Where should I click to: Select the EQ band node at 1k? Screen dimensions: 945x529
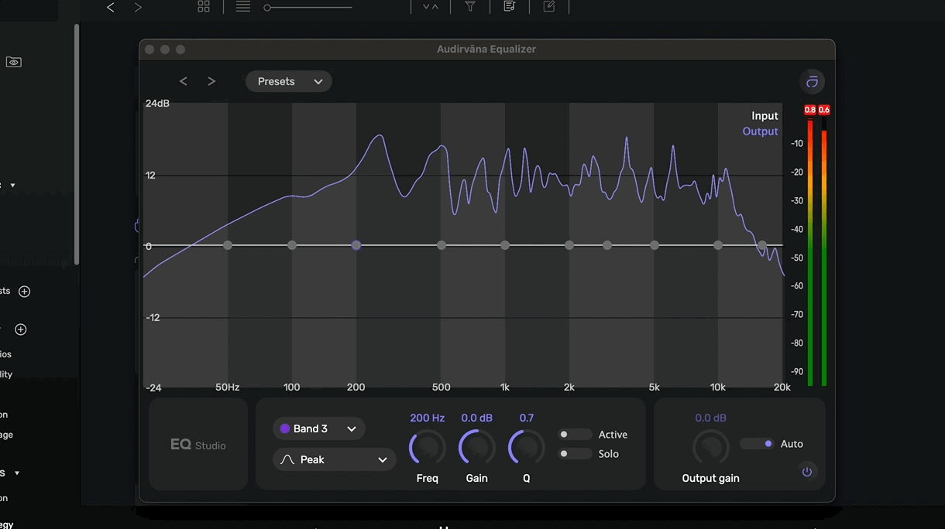tap(505, 245)
